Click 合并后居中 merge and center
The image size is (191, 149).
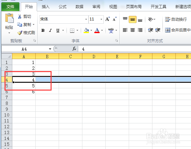[178, 30]
